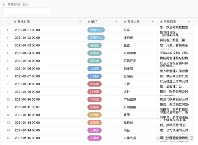This screenshot has width=198, height=145.
Task: Open the 考核标准 column dropdown arrow
Action: (189, 22)
